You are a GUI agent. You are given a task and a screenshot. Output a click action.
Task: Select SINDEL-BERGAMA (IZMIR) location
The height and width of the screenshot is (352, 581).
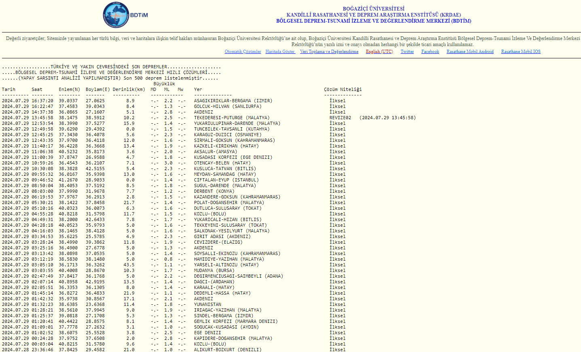(224, 316)
